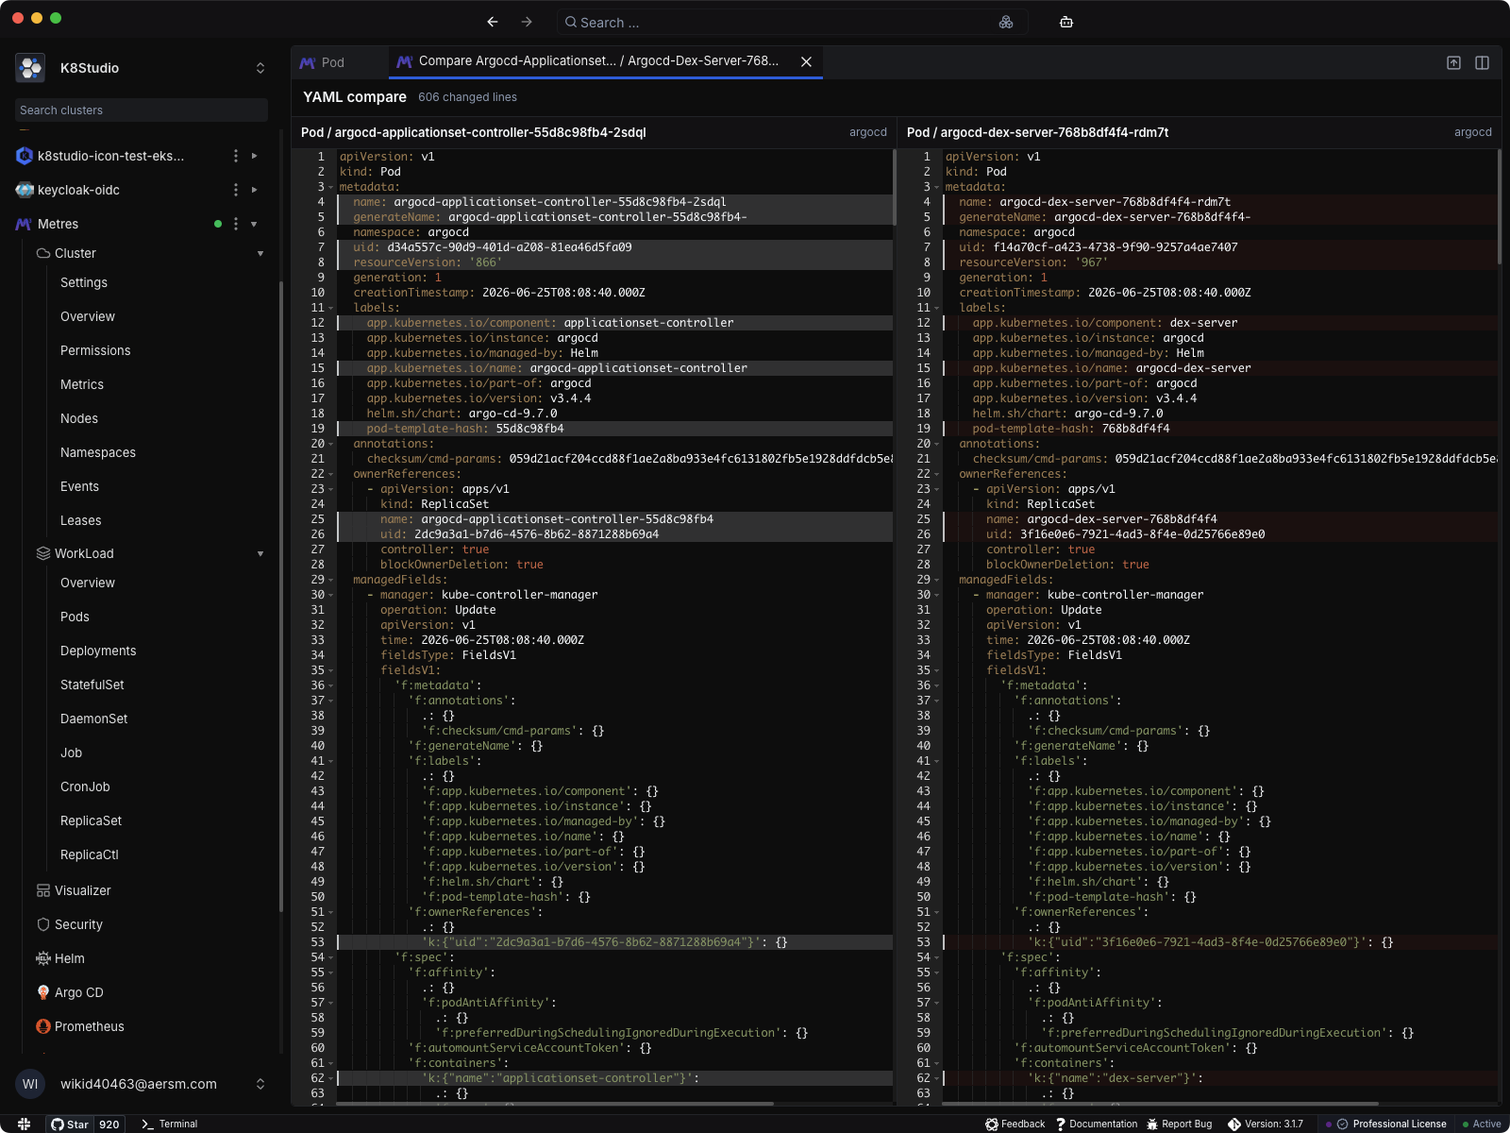Viewport: 1510px width, 1133px height.
Task: Collapse the Metres cluster arrow
Action: 255,224
